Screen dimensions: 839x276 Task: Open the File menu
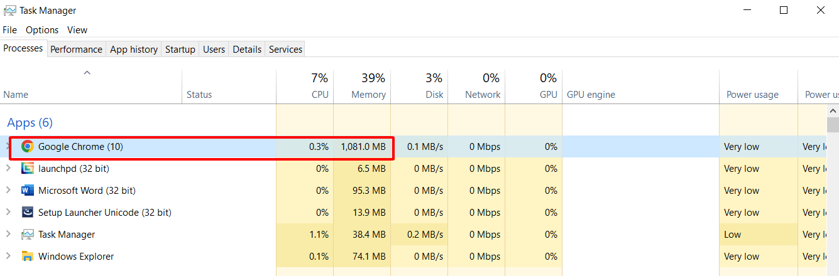(x=9, y=30)
